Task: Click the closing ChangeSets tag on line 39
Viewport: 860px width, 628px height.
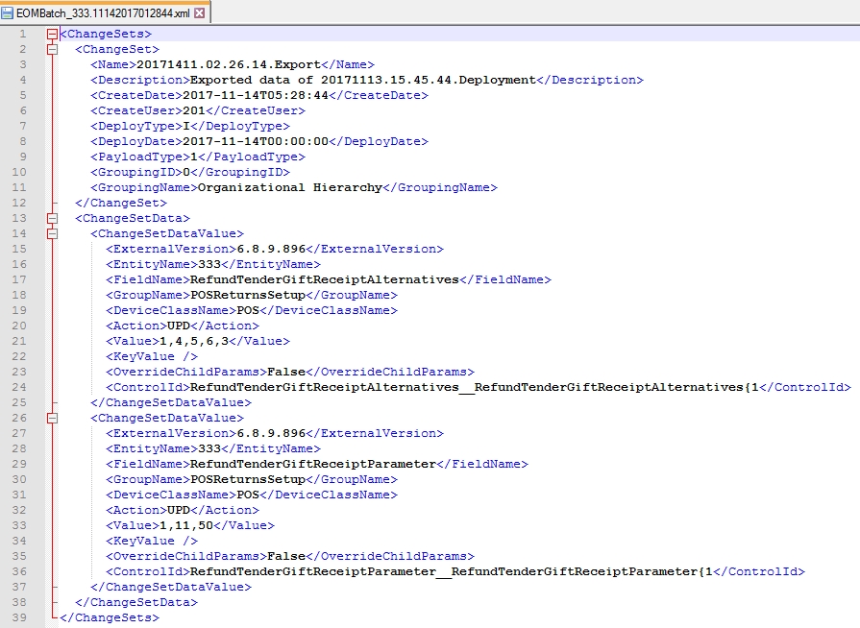Action: pos(110,617)
